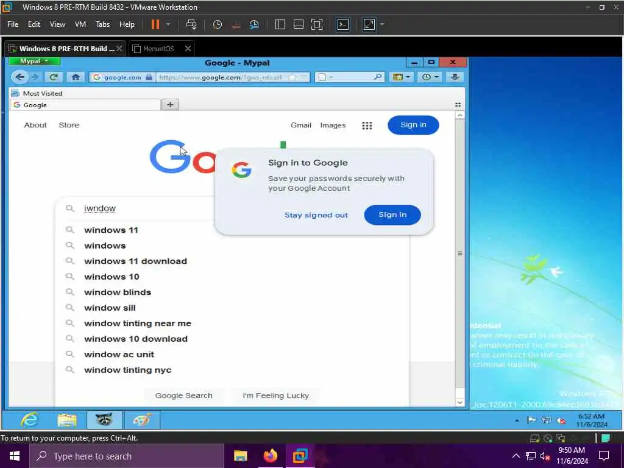Open the Mypal bookmarks menu button

[402, 77]
